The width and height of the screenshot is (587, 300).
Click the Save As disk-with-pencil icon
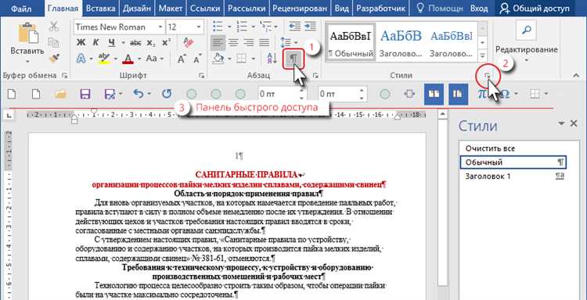110,94
